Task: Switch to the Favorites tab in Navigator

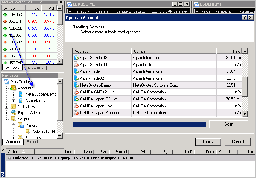Action: click(x=35, y=142)
